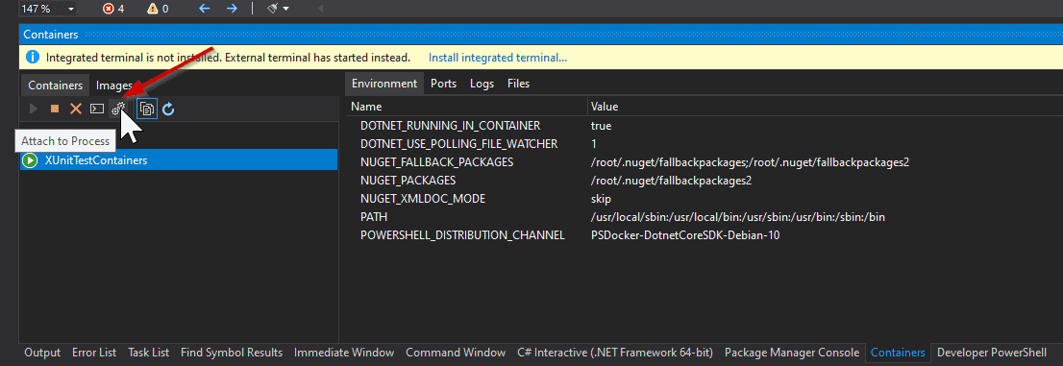The height and width of the screenshot is (366, 1063).
Task: Click the notification text about Integrated terminal
Action: point(228,58)
